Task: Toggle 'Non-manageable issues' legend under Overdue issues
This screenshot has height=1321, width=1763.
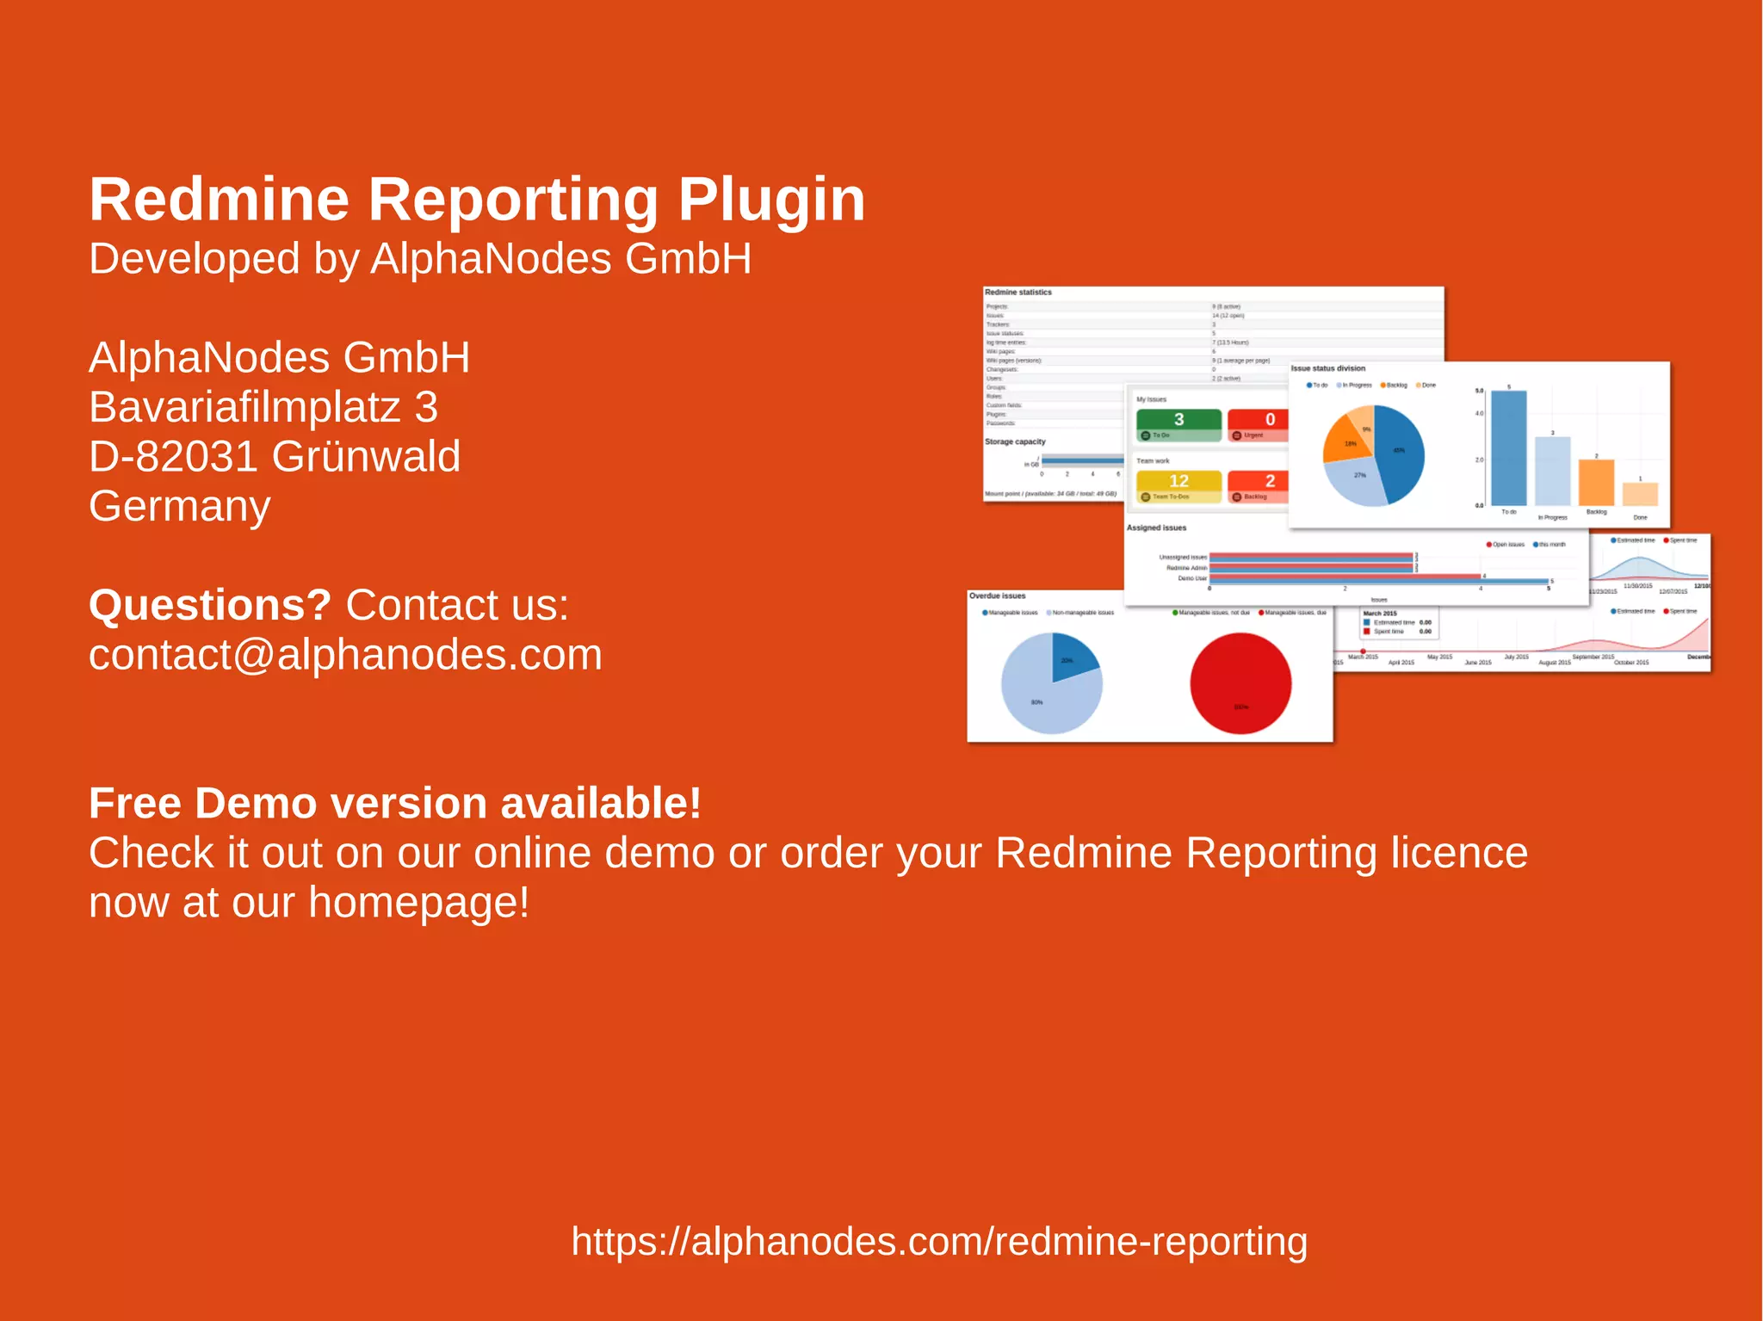Action: click(x=1079, y=613)
